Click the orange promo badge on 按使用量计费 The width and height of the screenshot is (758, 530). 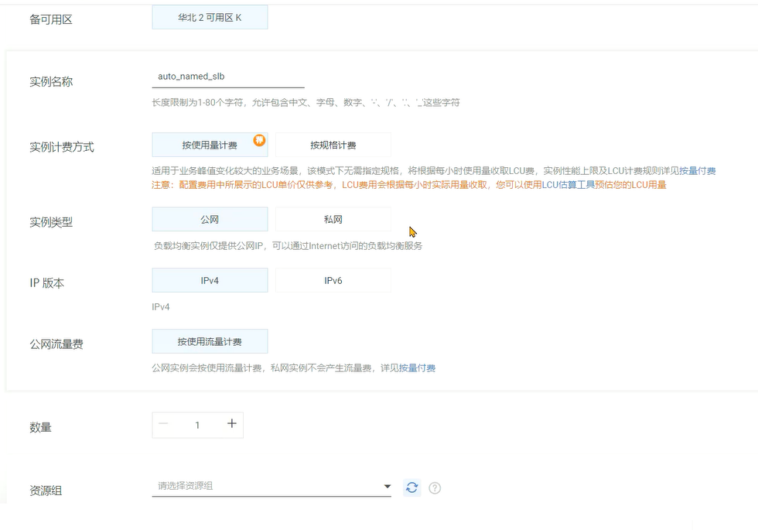coord(259,139)
